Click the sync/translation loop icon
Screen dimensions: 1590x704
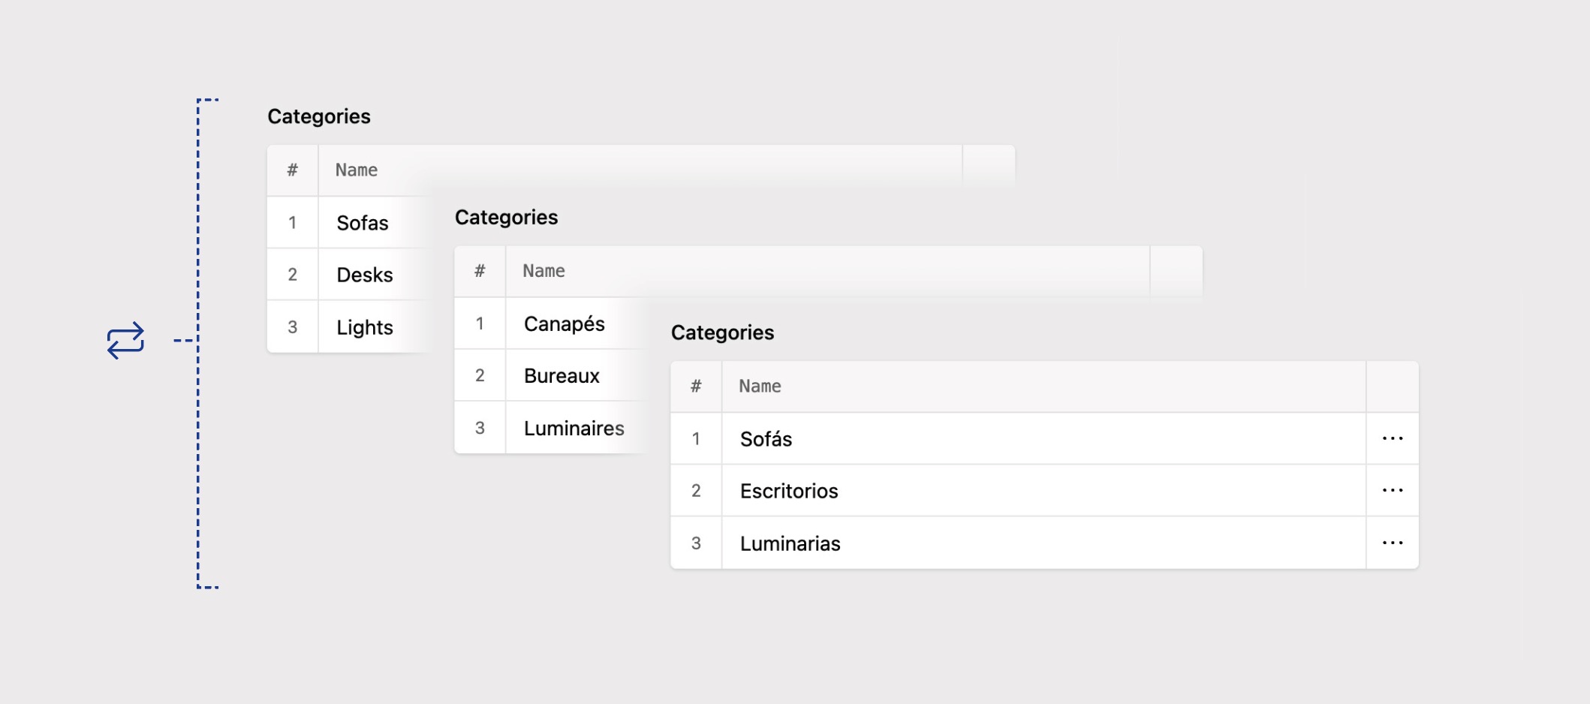(x=126, y=339)
